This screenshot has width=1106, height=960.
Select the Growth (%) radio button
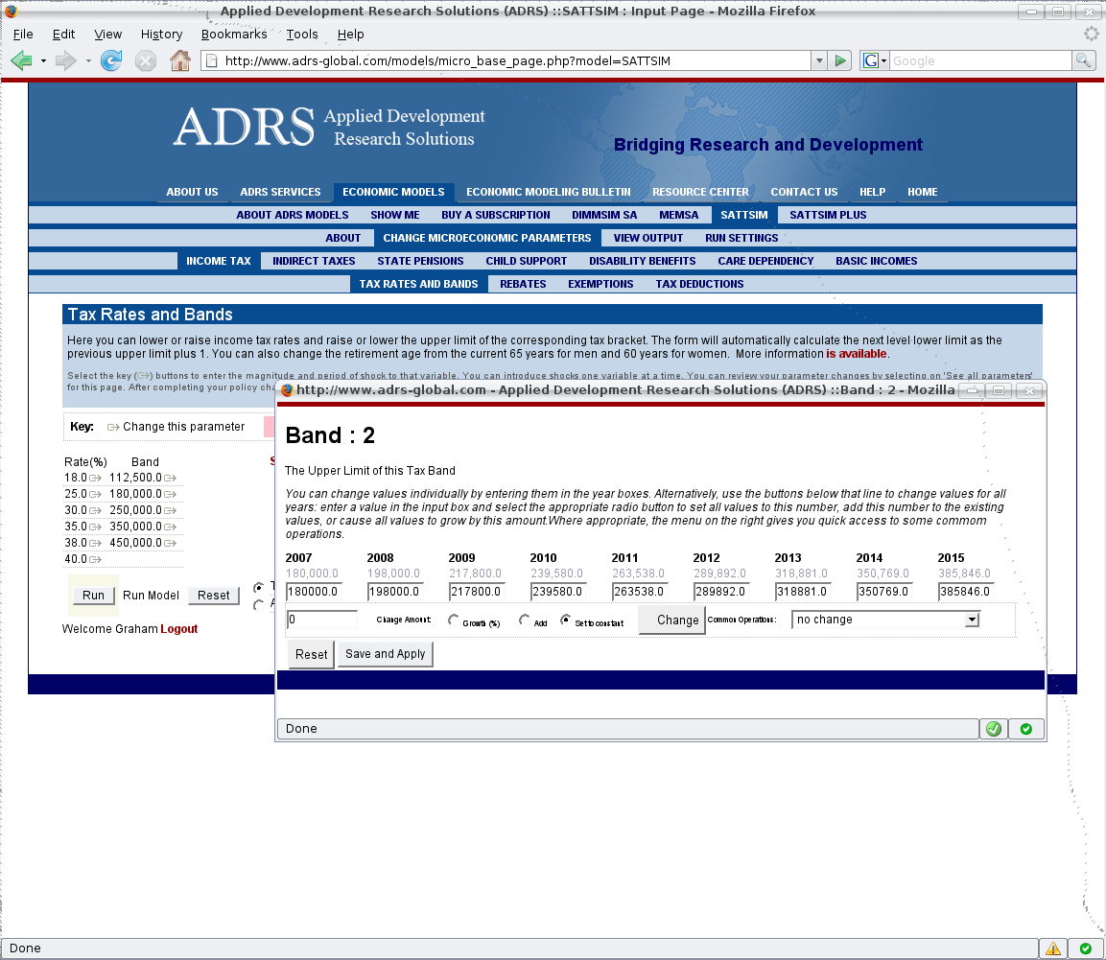[454, 620]
